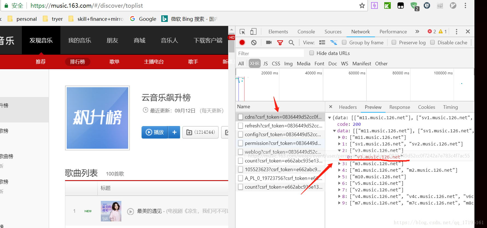Filter requests by WS type
Image resolution: width=487 pixels, height=228 pixels.
pos(345,64)
